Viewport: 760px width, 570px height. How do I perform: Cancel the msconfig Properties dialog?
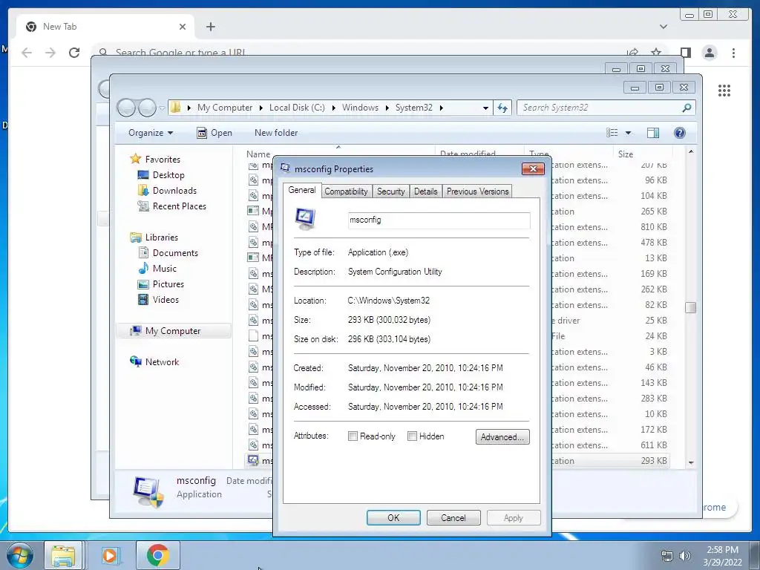point(453,517)
